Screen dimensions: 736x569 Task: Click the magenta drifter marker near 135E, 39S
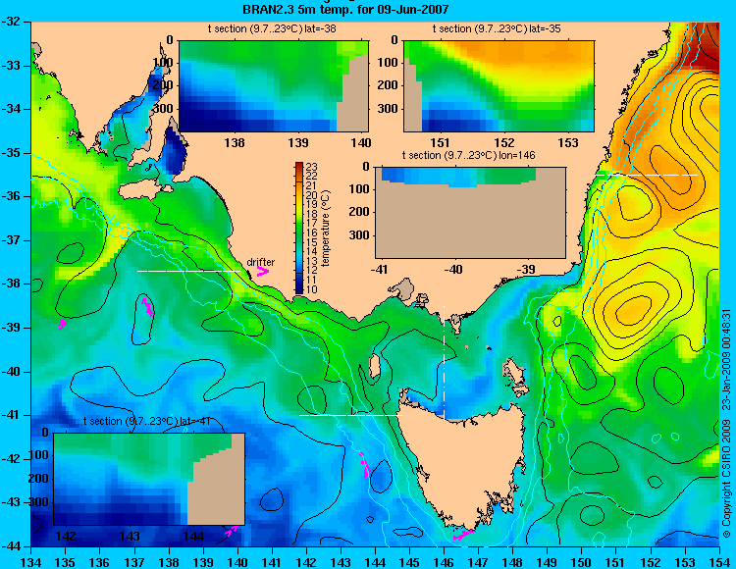pyautogui.click(x=63, y=325)
